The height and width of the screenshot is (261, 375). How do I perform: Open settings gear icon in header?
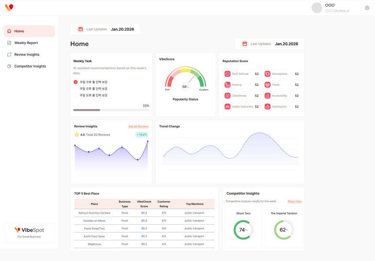click(x=367, y=8)
